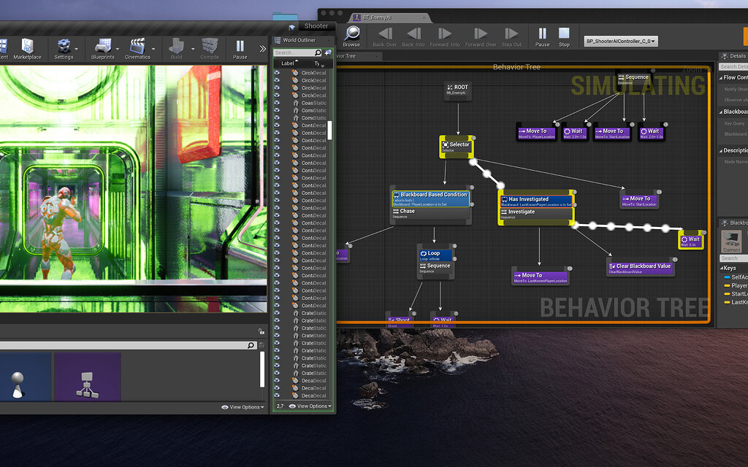Toggle the content browser lock icon

262,331
